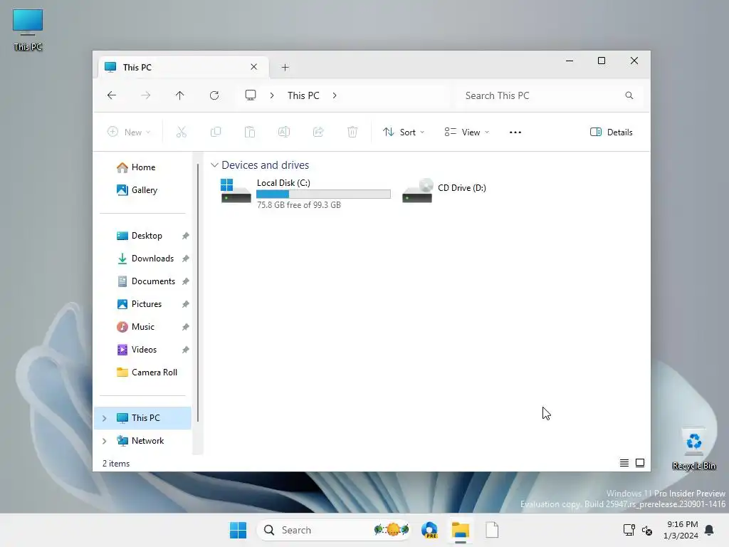Viewport: 729px width, 547px height.
Task: Open Edge browser from taskbar
Action: point(429,530)
